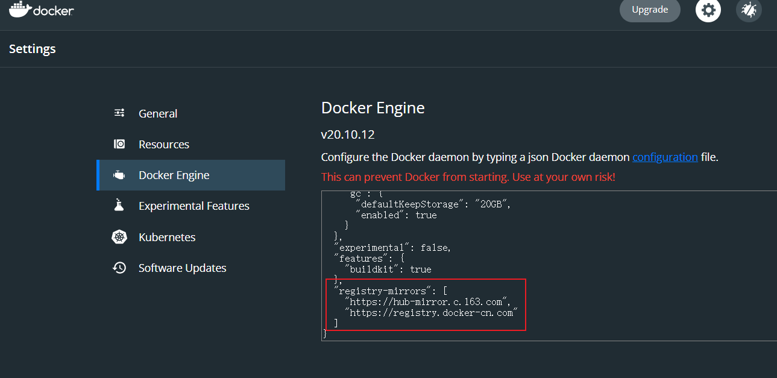Click the Software Updates clock icon

coord(119,268)
